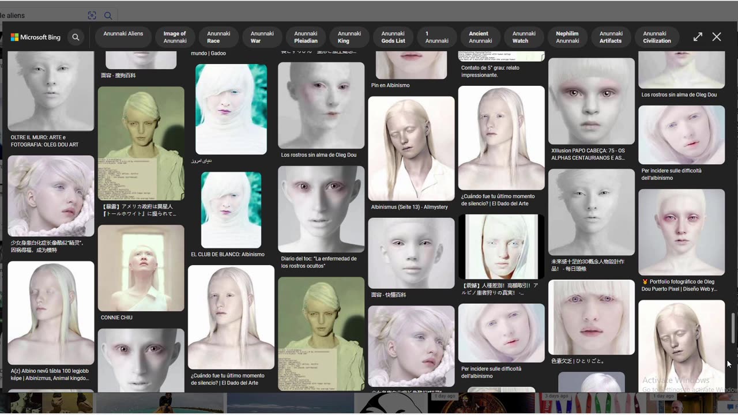Open thumbnail above EL CLUB DE BLANCO caption
The height and width of the screenshot is (415, 738).
pos(231,210)
